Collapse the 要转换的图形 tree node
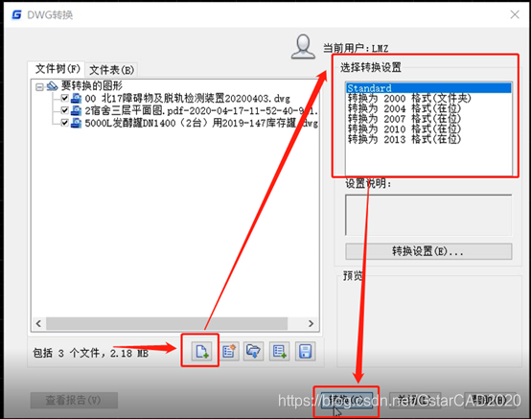 tap(39, 87)
